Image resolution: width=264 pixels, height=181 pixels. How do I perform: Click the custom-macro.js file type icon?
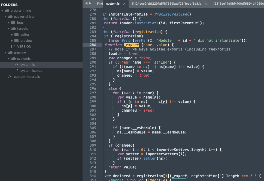tap(10, 77)
